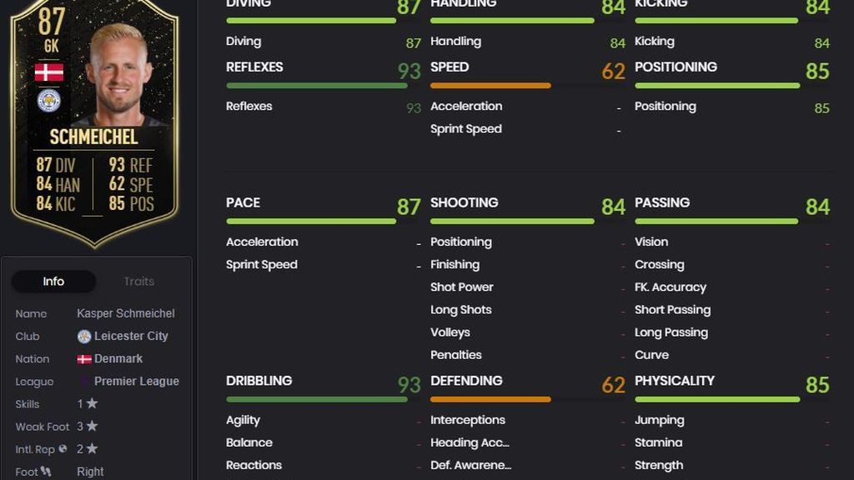Click the Foot boots icon
The image size is (854, 480).
[46, 472]
